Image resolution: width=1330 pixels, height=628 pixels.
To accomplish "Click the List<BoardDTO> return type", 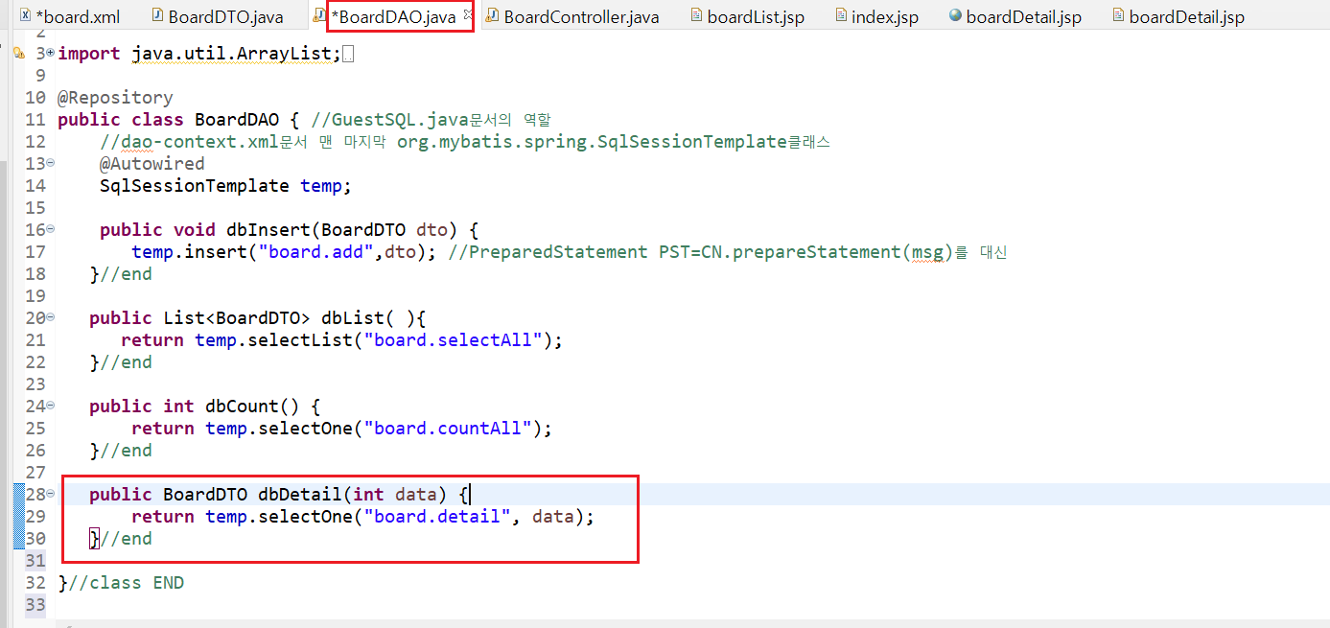I will pos(237,318).
